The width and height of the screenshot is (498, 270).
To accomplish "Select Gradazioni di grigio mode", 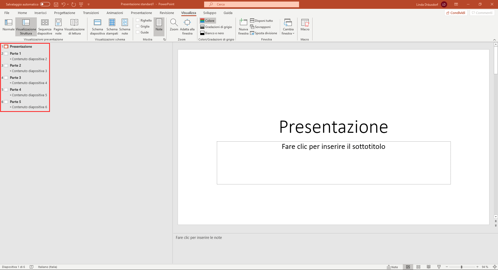I will (216, 27).
